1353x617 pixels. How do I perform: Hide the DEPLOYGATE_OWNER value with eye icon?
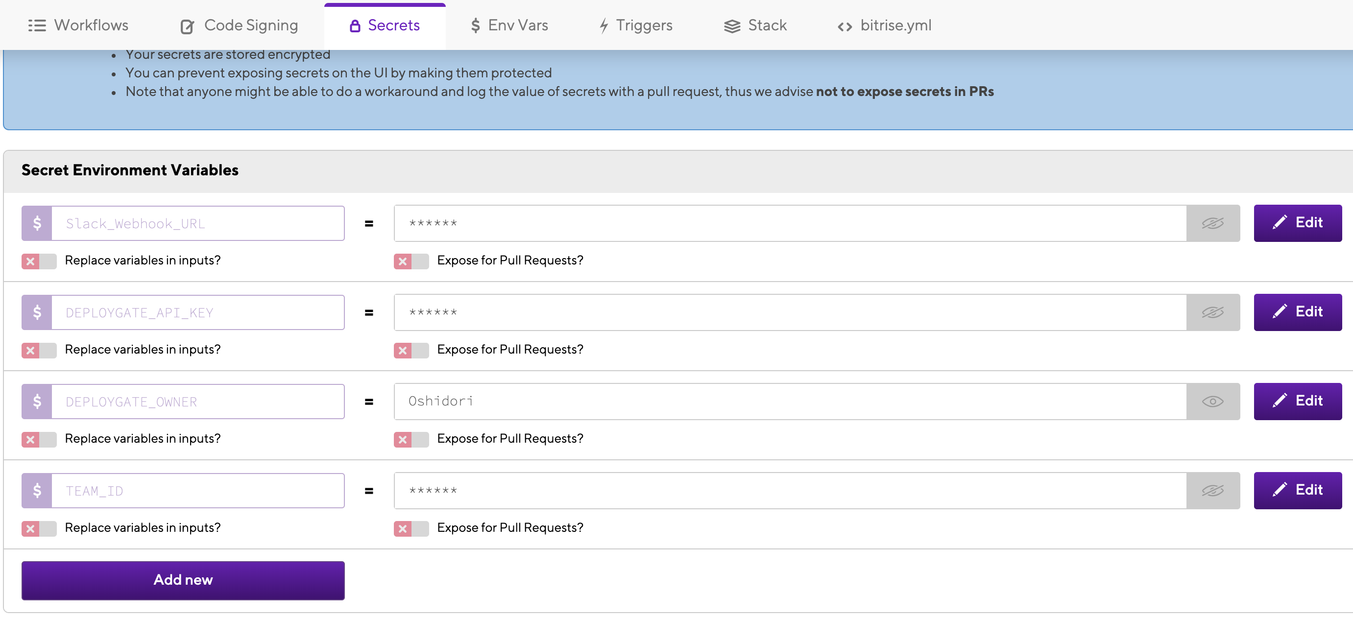(x=1213, y=402)
